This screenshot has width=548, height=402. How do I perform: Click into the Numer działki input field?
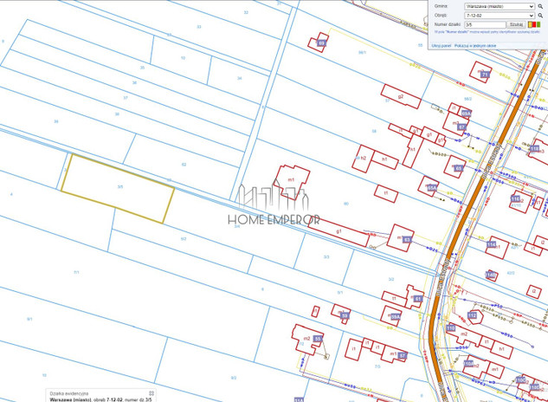[x=484, y=25]
